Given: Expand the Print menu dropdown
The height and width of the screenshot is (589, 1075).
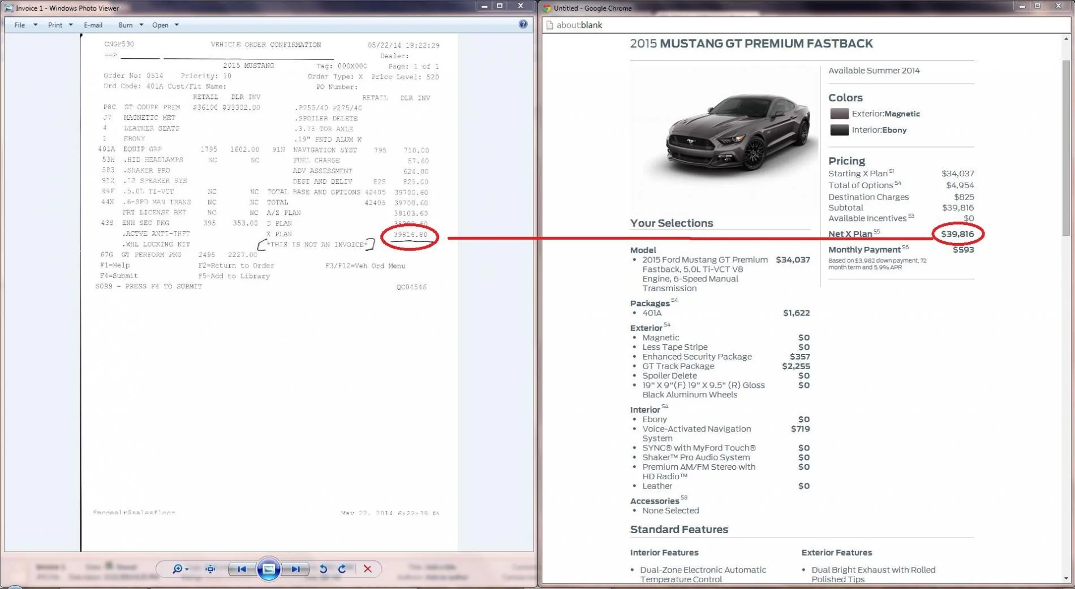Looking at the screenshot, I should pyautogui.click(x=60, y=25).
